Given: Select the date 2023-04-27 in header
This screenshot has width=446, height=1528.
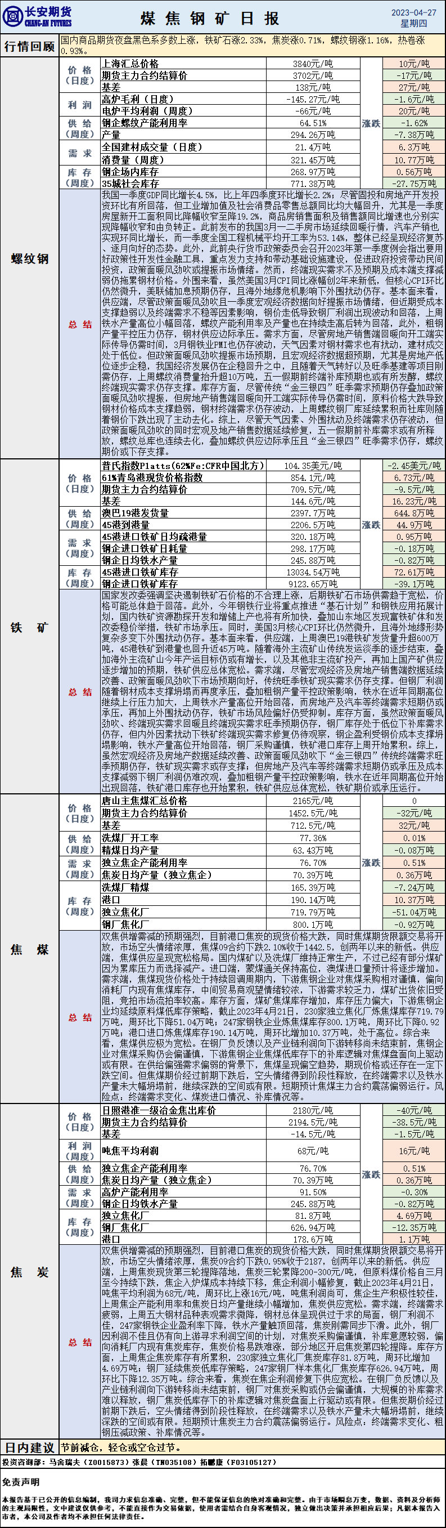Looking at the screenshot, I should pyautogui.click(x=413, y=12).
